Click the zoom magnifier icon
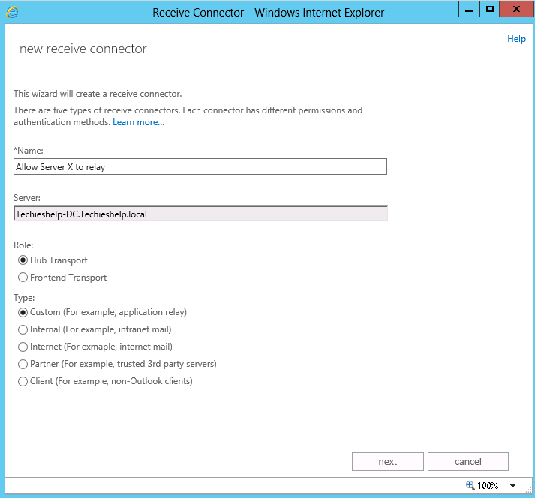The image size is (535, 498). (x=470, y=485)
